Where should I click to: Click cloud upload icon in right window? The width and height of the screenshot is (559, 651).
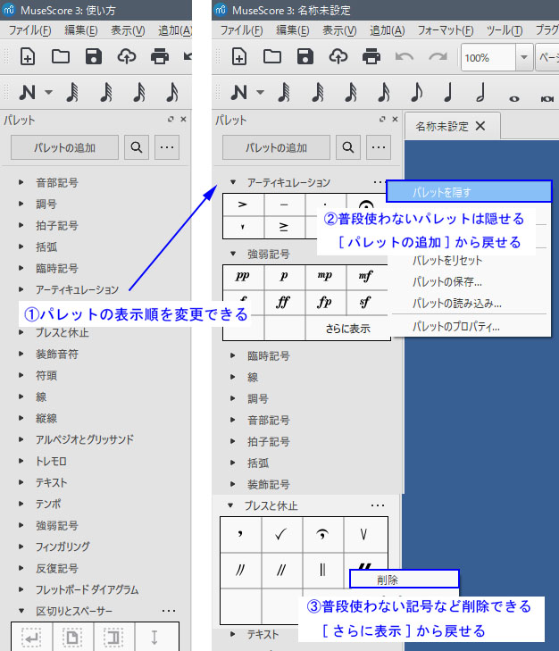tap(338, 56)
